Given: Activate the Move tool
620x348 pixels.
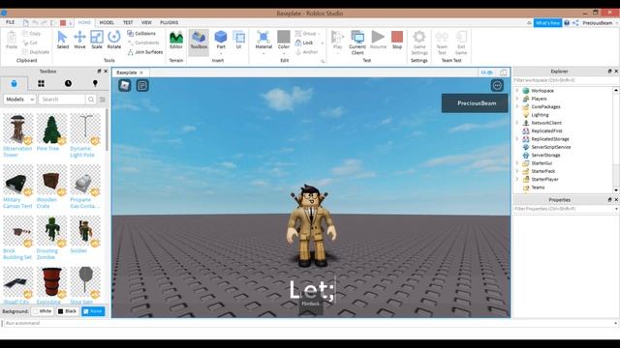Looking at the screenshot, I should pos(79,40).
